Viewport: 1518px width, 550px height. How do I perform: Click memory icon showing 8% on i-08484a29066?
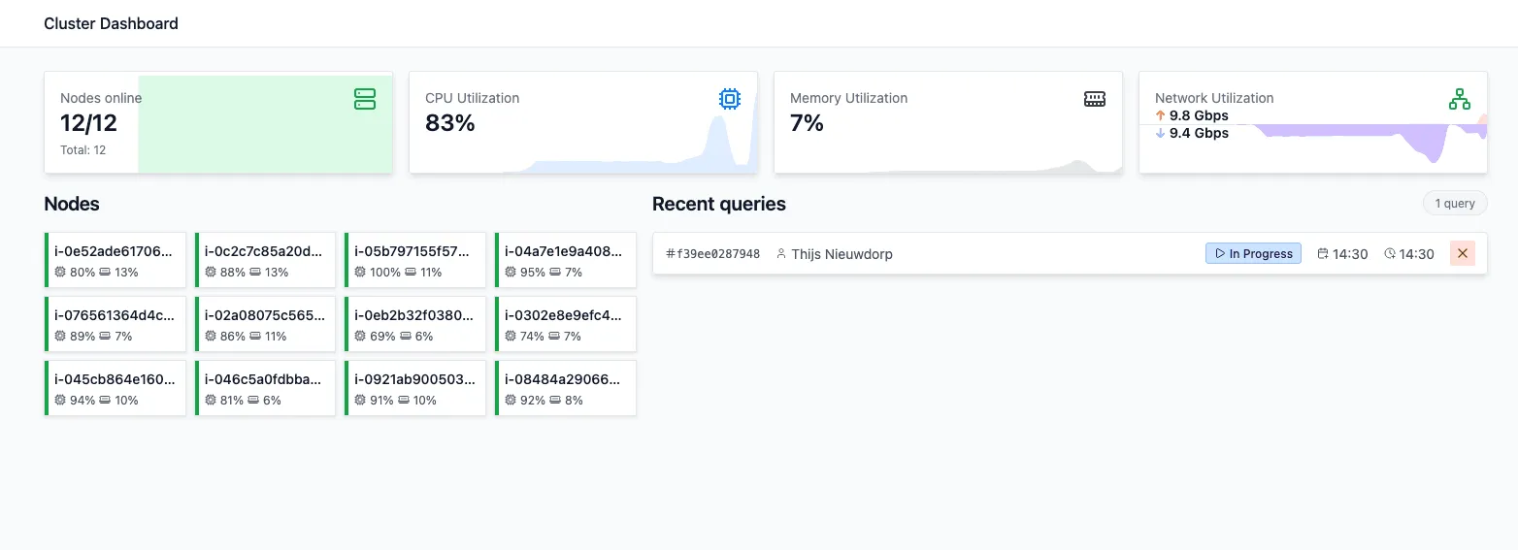(x=555, y=401)
